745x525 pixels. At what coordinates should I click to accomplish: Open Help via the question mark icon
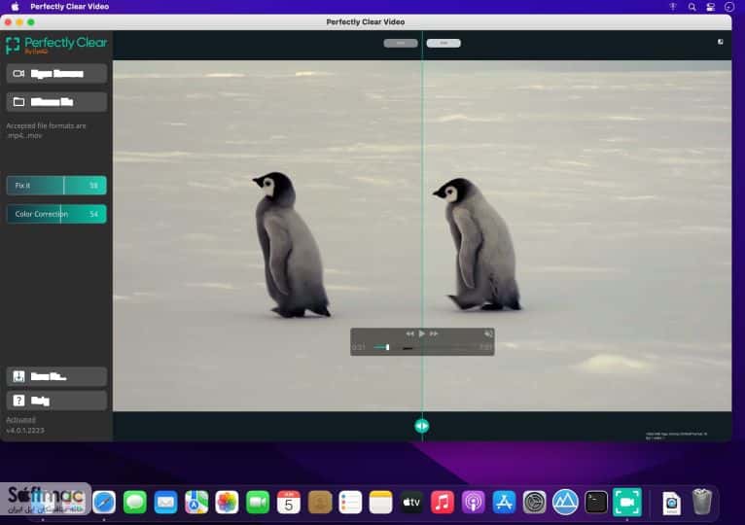18,401
